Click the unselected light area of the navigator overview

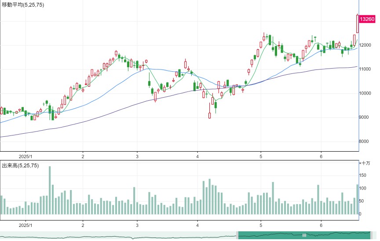click(118, 235)
